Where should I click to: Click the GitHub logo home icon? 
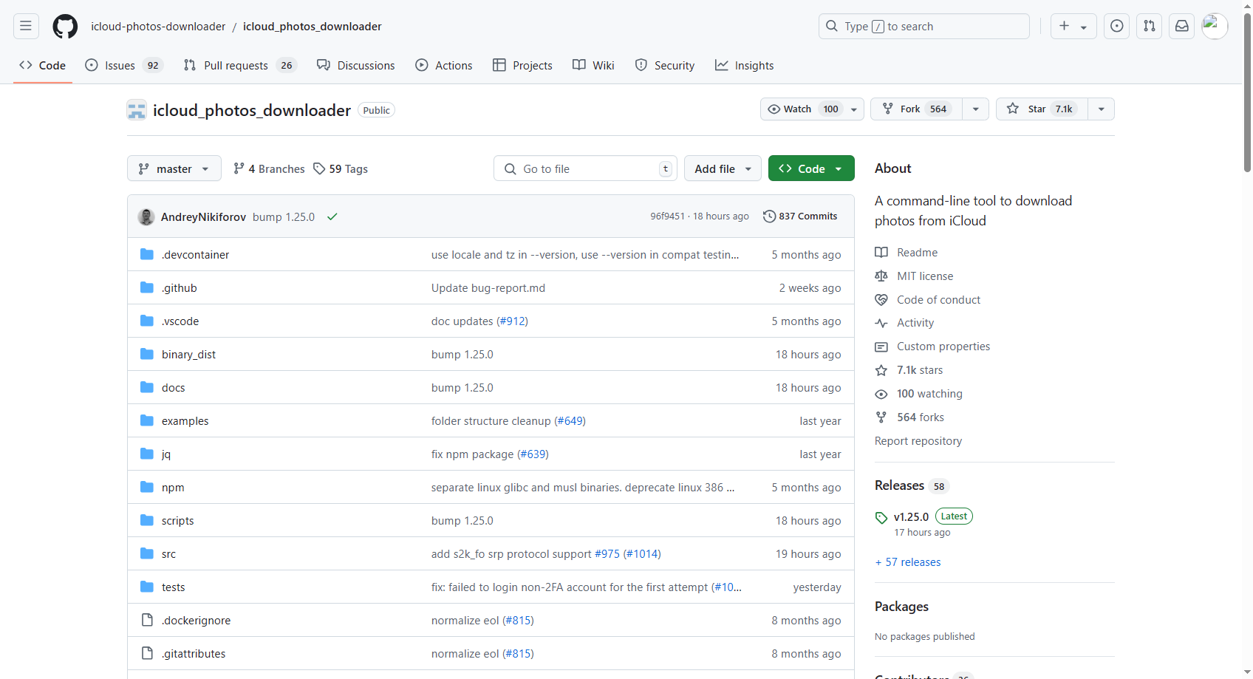tap(65, 27)
